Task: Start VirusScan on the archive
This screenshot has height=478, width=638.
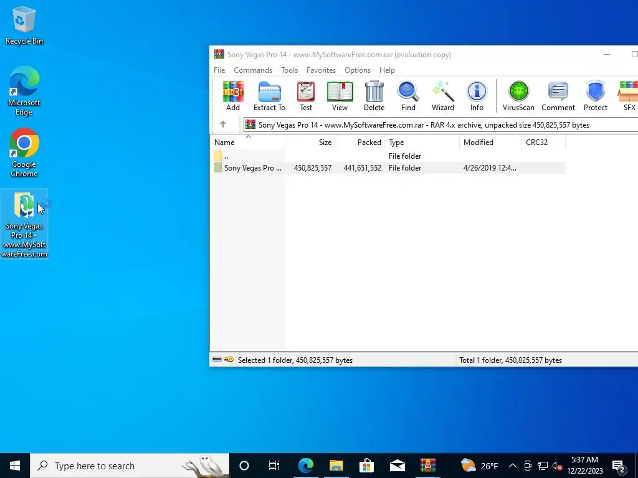Action: [518, 96]
